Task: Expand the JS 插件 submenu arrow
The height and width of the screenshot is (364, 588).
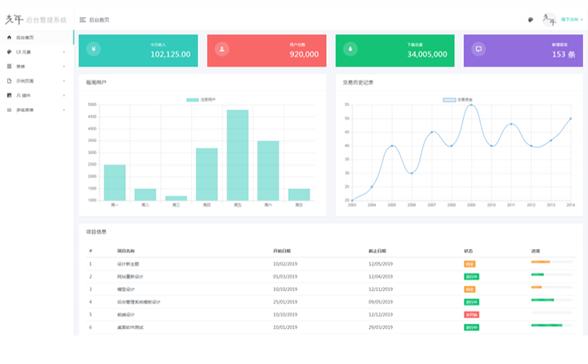Action: (64, 95)
